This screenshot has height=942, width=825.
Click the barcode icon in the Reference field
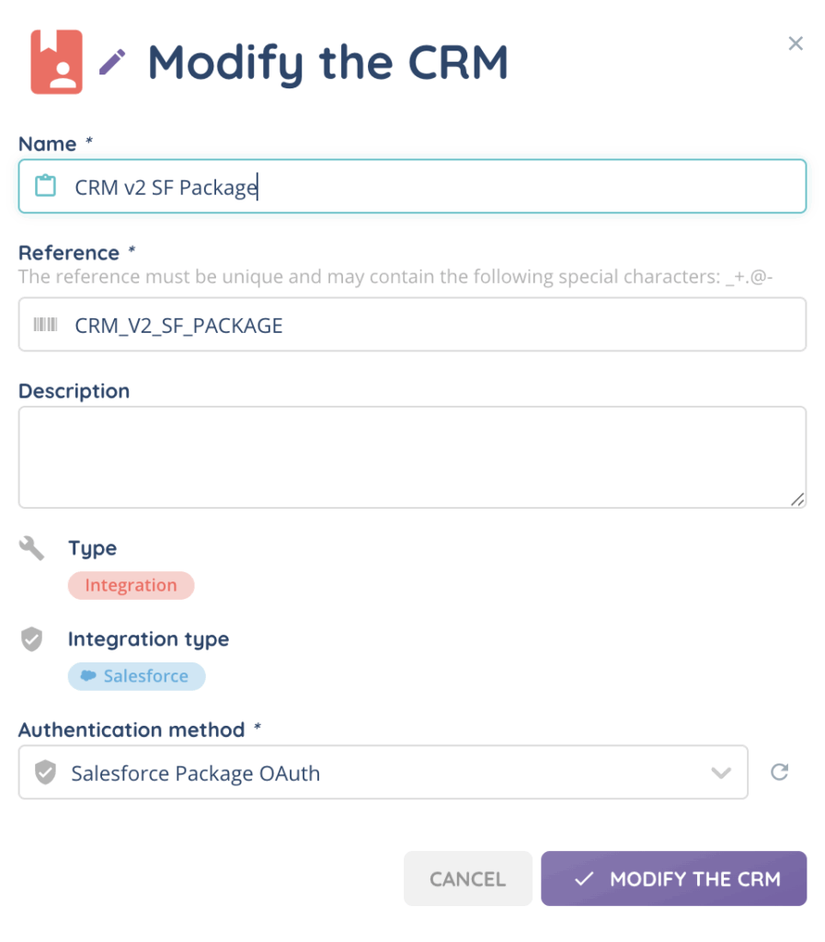click(x=45, y=325)
